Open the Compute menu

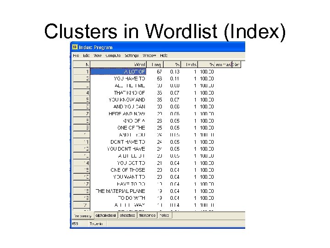(113, 56)
